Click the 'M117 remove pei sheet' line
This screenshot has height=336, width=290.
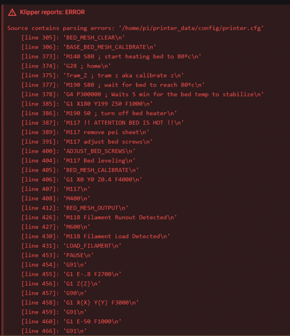point(85,132)
